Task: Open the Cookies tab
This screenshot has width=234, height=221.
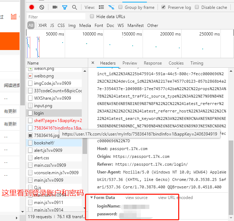Action: tap(176, 63)
